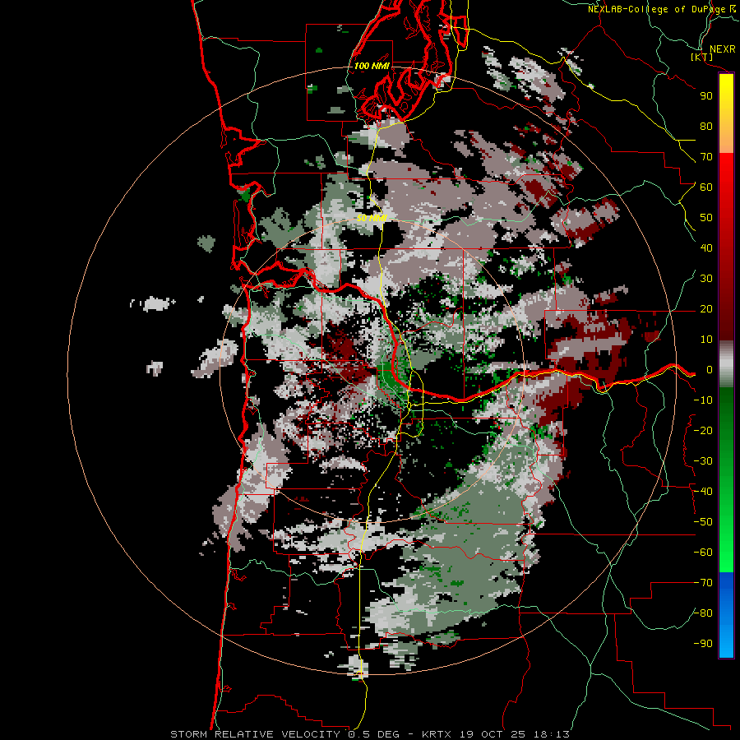Click the "[KT]" units label

click(702, 57)
